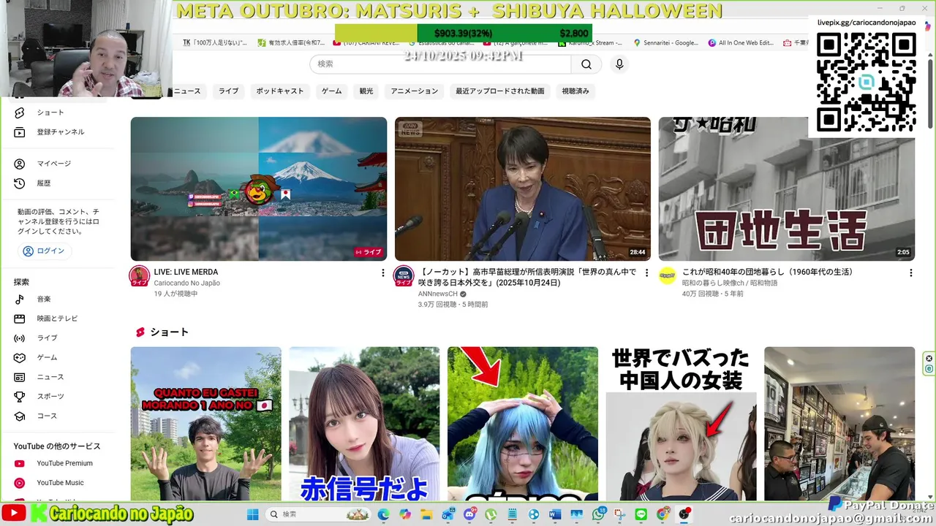
Task: Open the '100万人足りない' bookmark
Action: 215,43
